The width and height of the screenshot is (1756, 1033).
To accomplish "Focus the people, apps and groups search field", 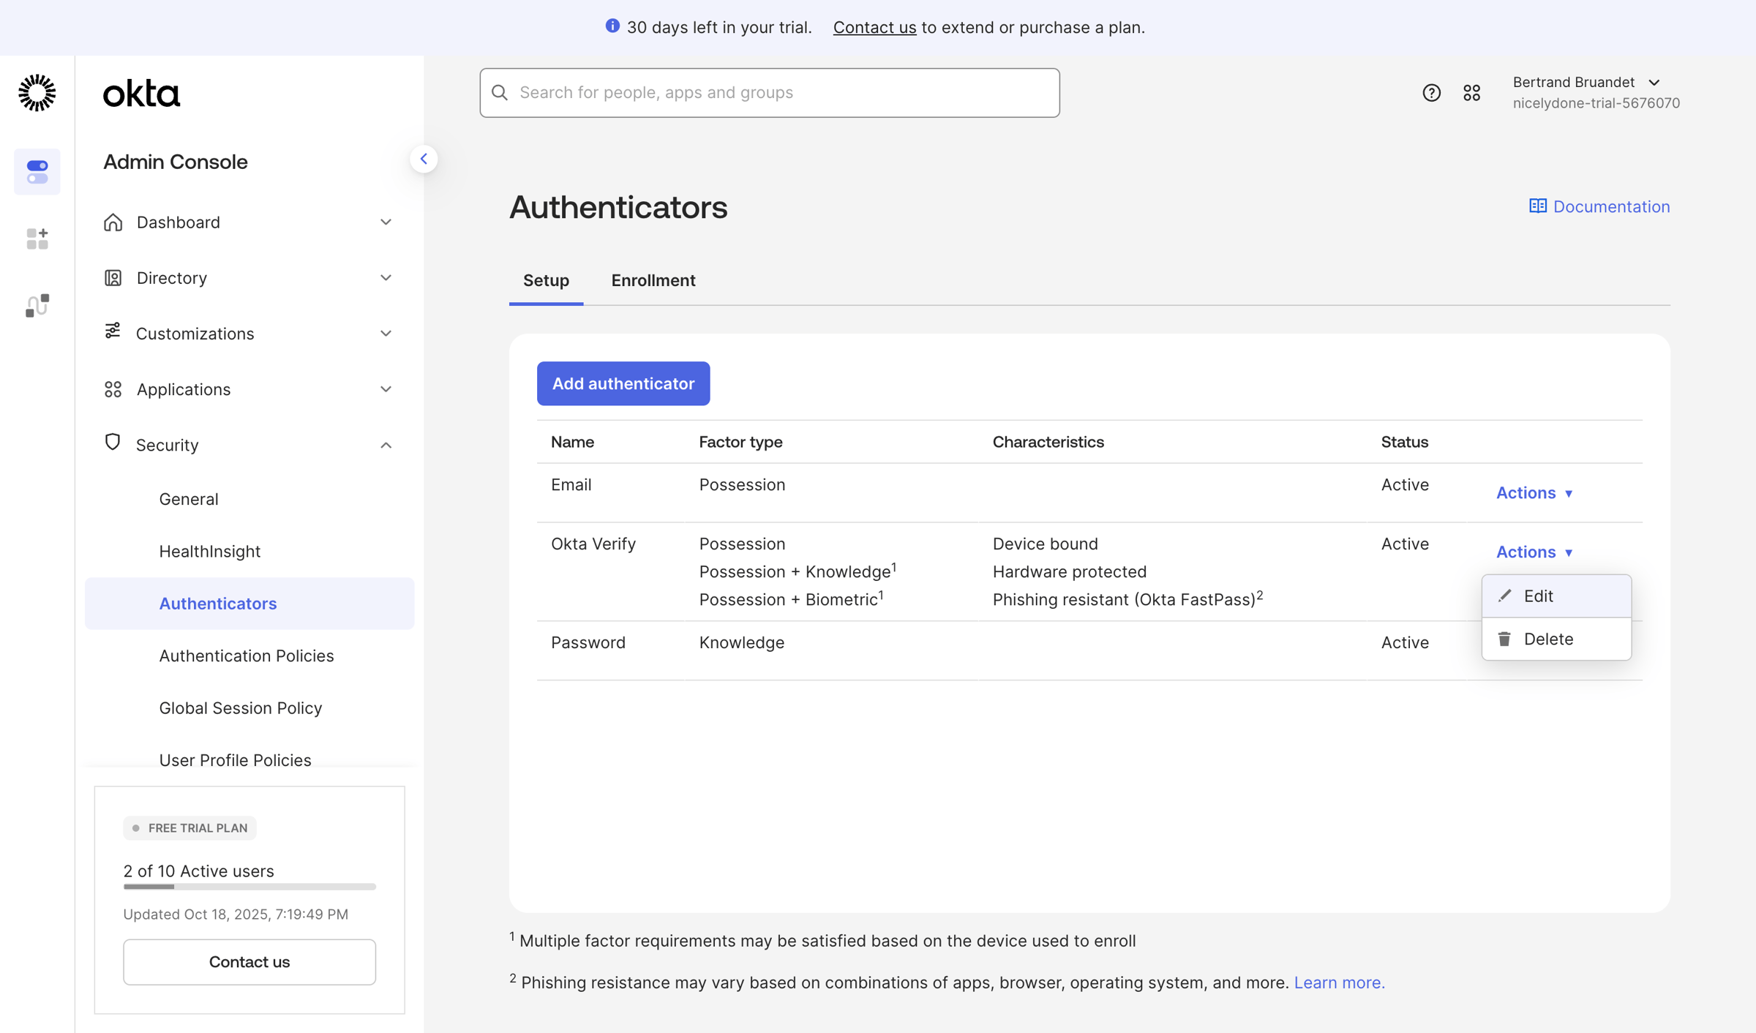I will pyautogui.click(x=770, y=93).
